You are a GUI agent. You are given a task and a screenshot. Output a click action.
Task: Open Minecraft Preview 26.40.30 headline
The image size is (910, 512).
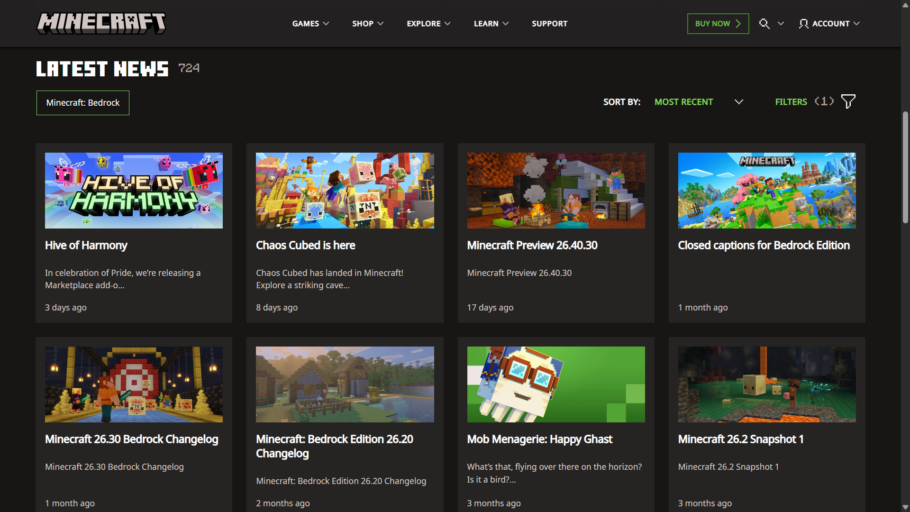532,246
